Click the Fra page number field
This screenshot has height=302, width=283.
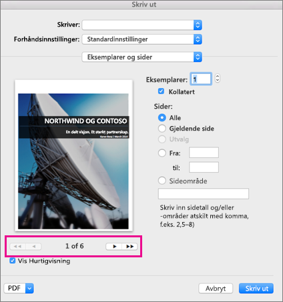[204, 153]
